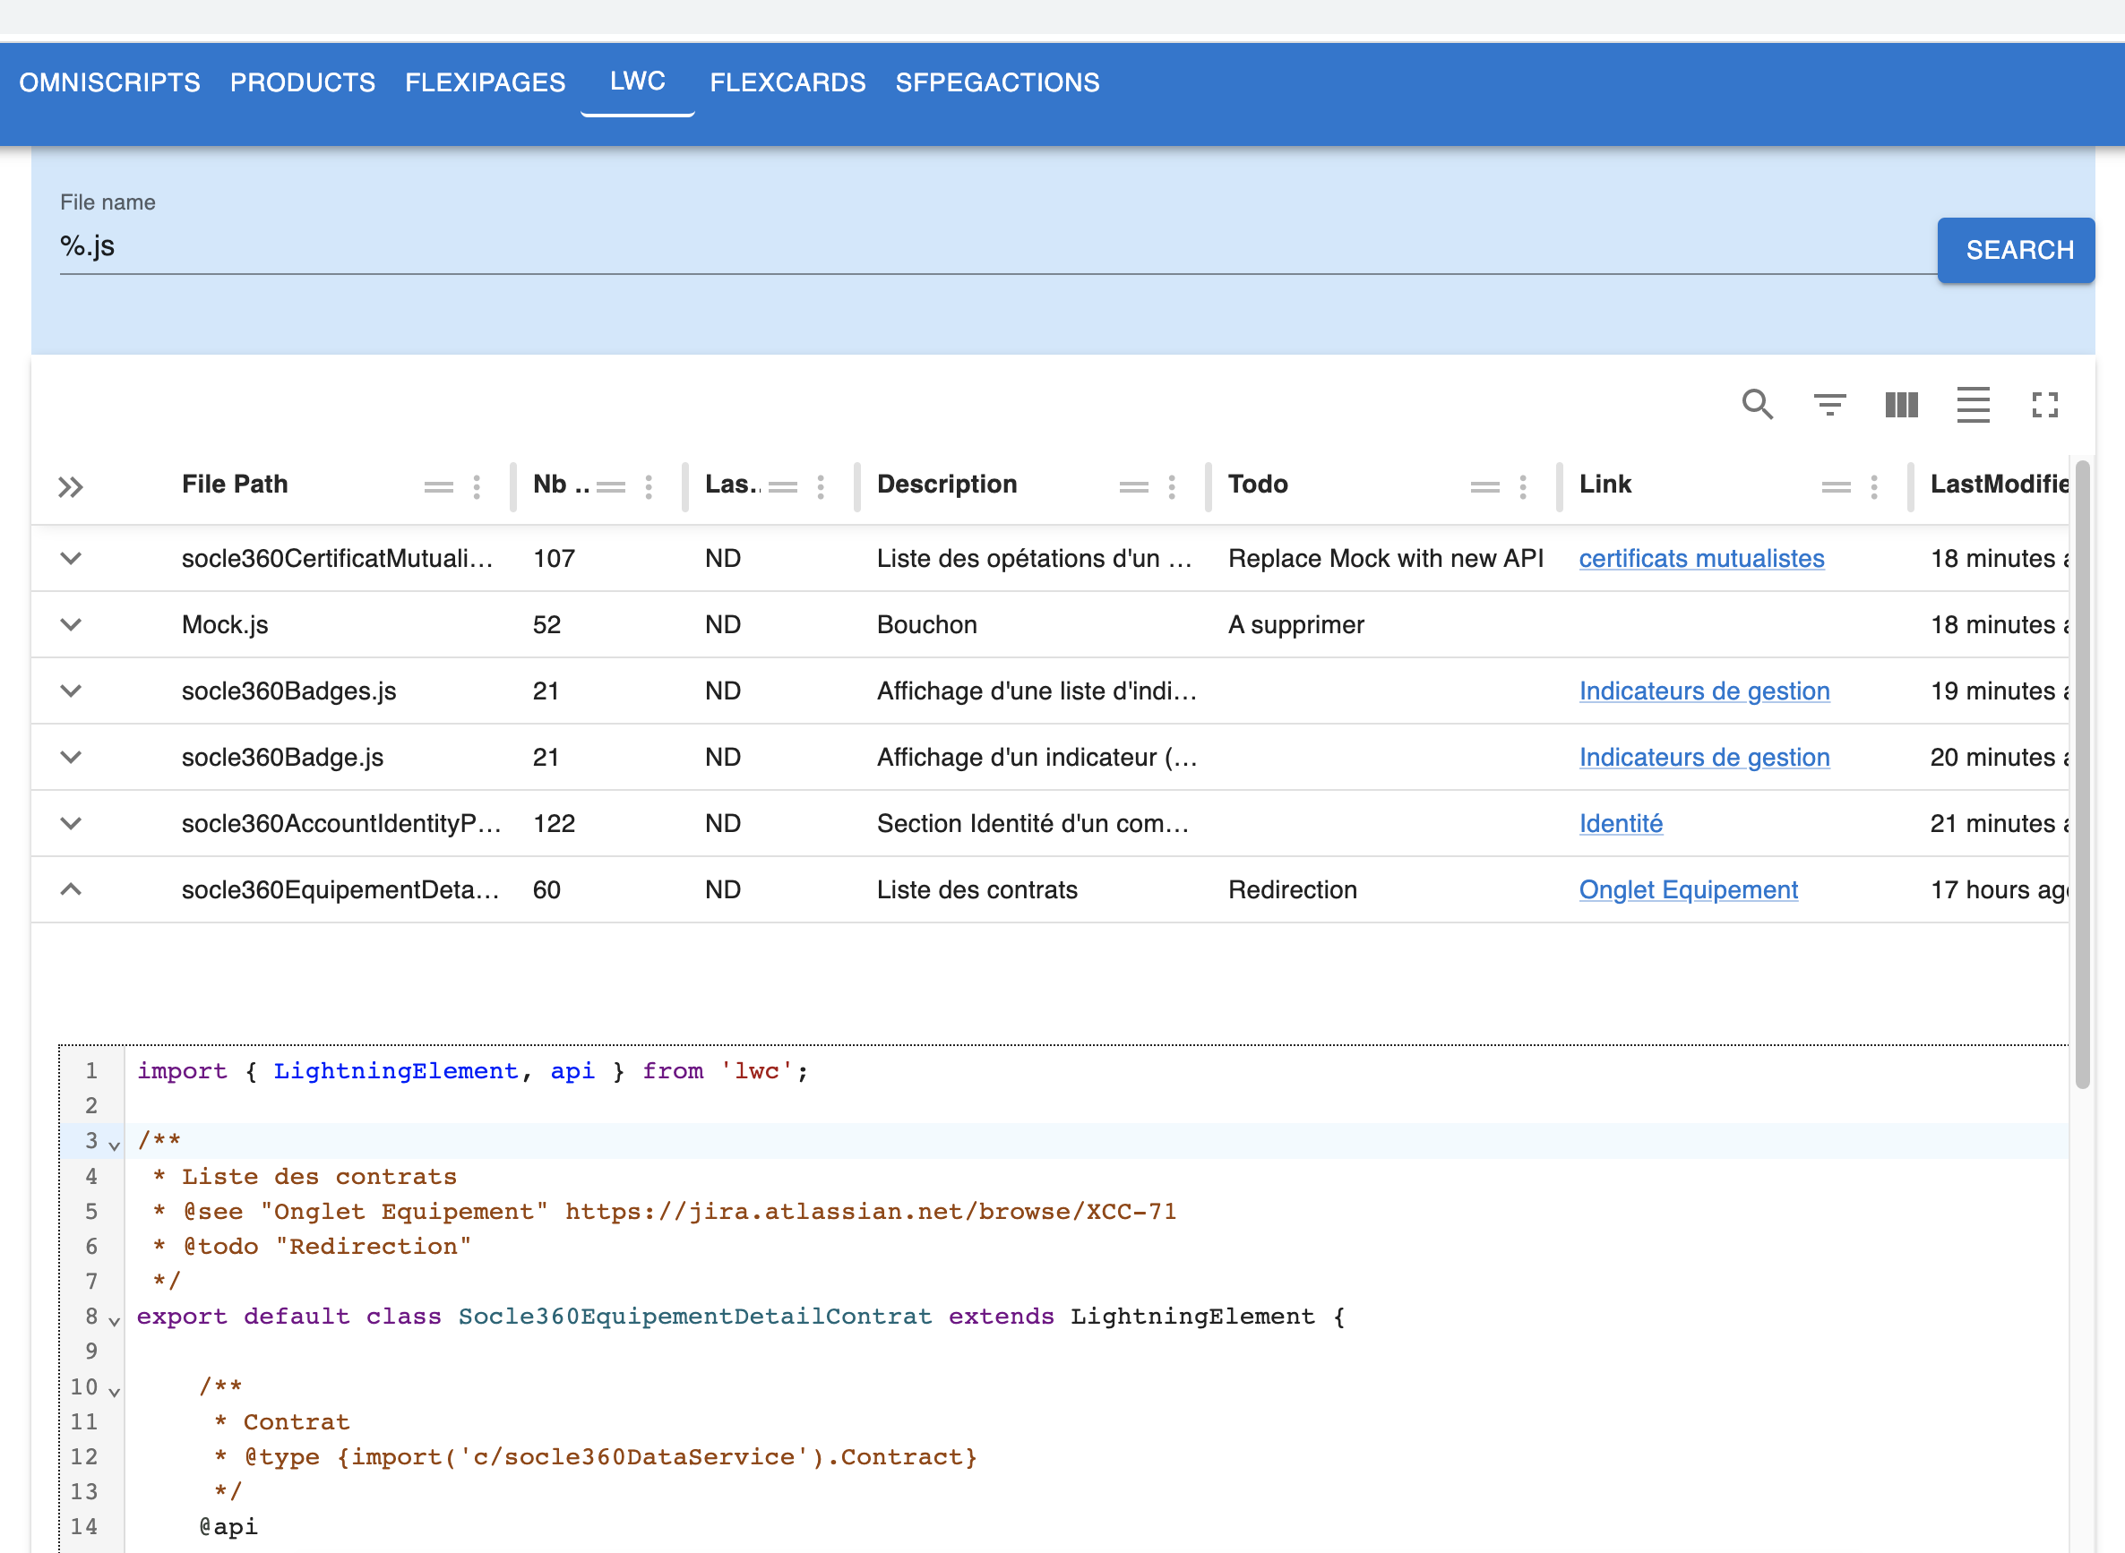Sort by File Path column header
The image size is (2125, 1553).
tap(235, 485)
